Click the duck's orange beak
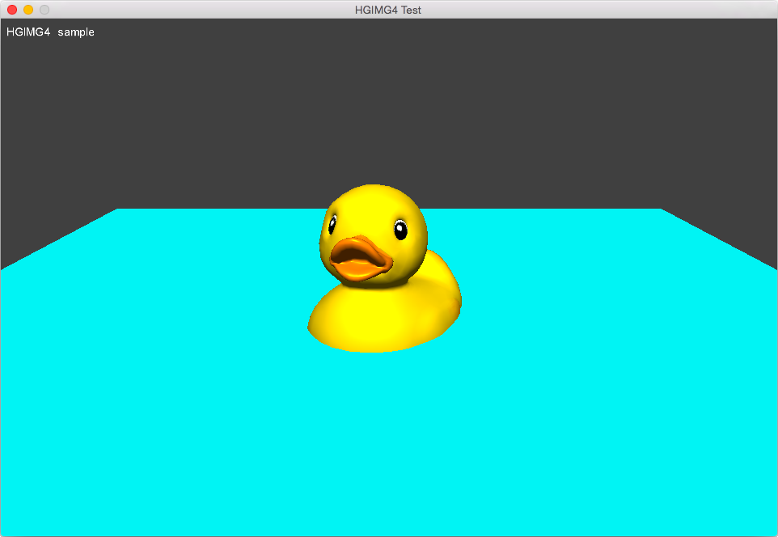Screen dimensions: 778x537 coord(361,259)
